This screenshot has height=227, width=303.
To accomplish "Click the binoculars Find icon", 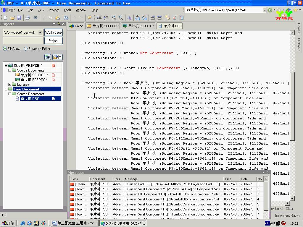I will pyautogui.click(x=66, y=18).
